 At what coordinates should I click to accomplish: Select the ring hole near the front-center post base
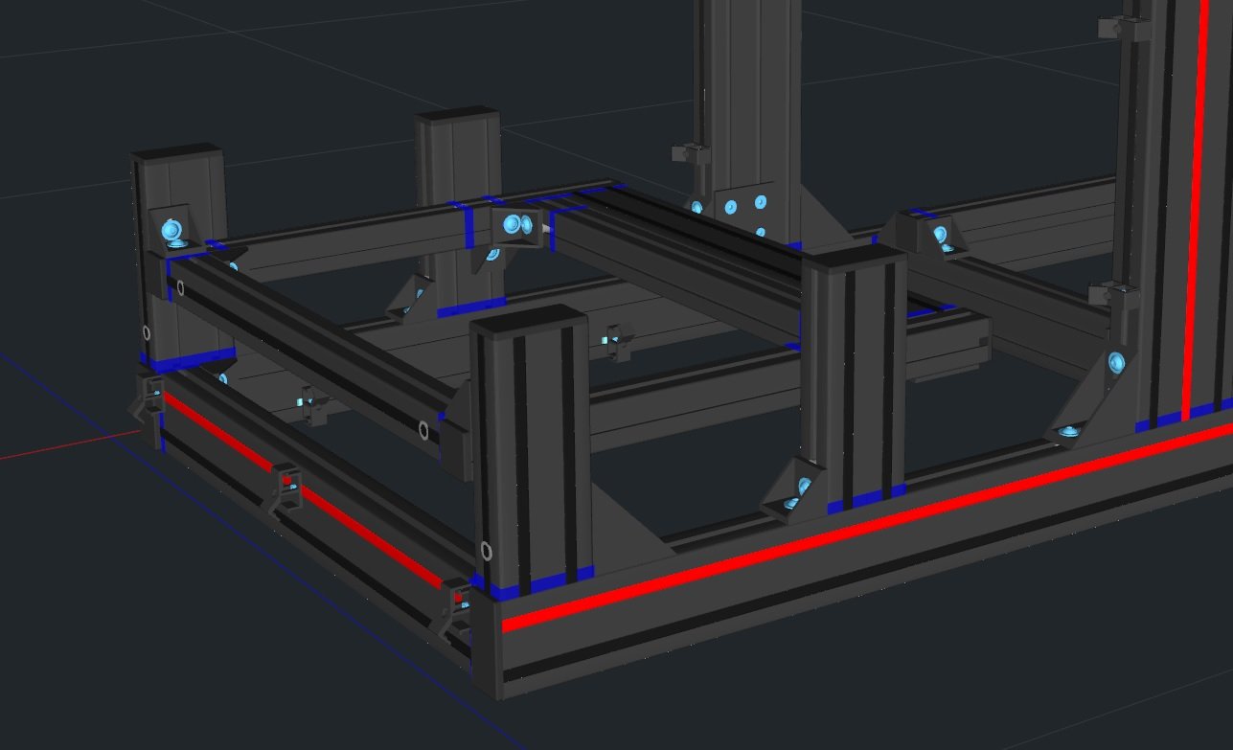click(488, 551)
